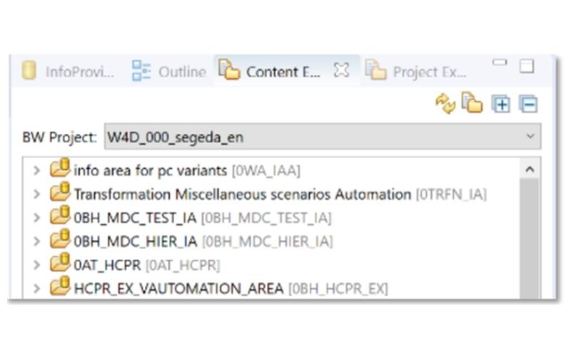This screenshot has width=571, height=356.
Task: Click the Content Explorer tab icon
Action: click(229, 69)
